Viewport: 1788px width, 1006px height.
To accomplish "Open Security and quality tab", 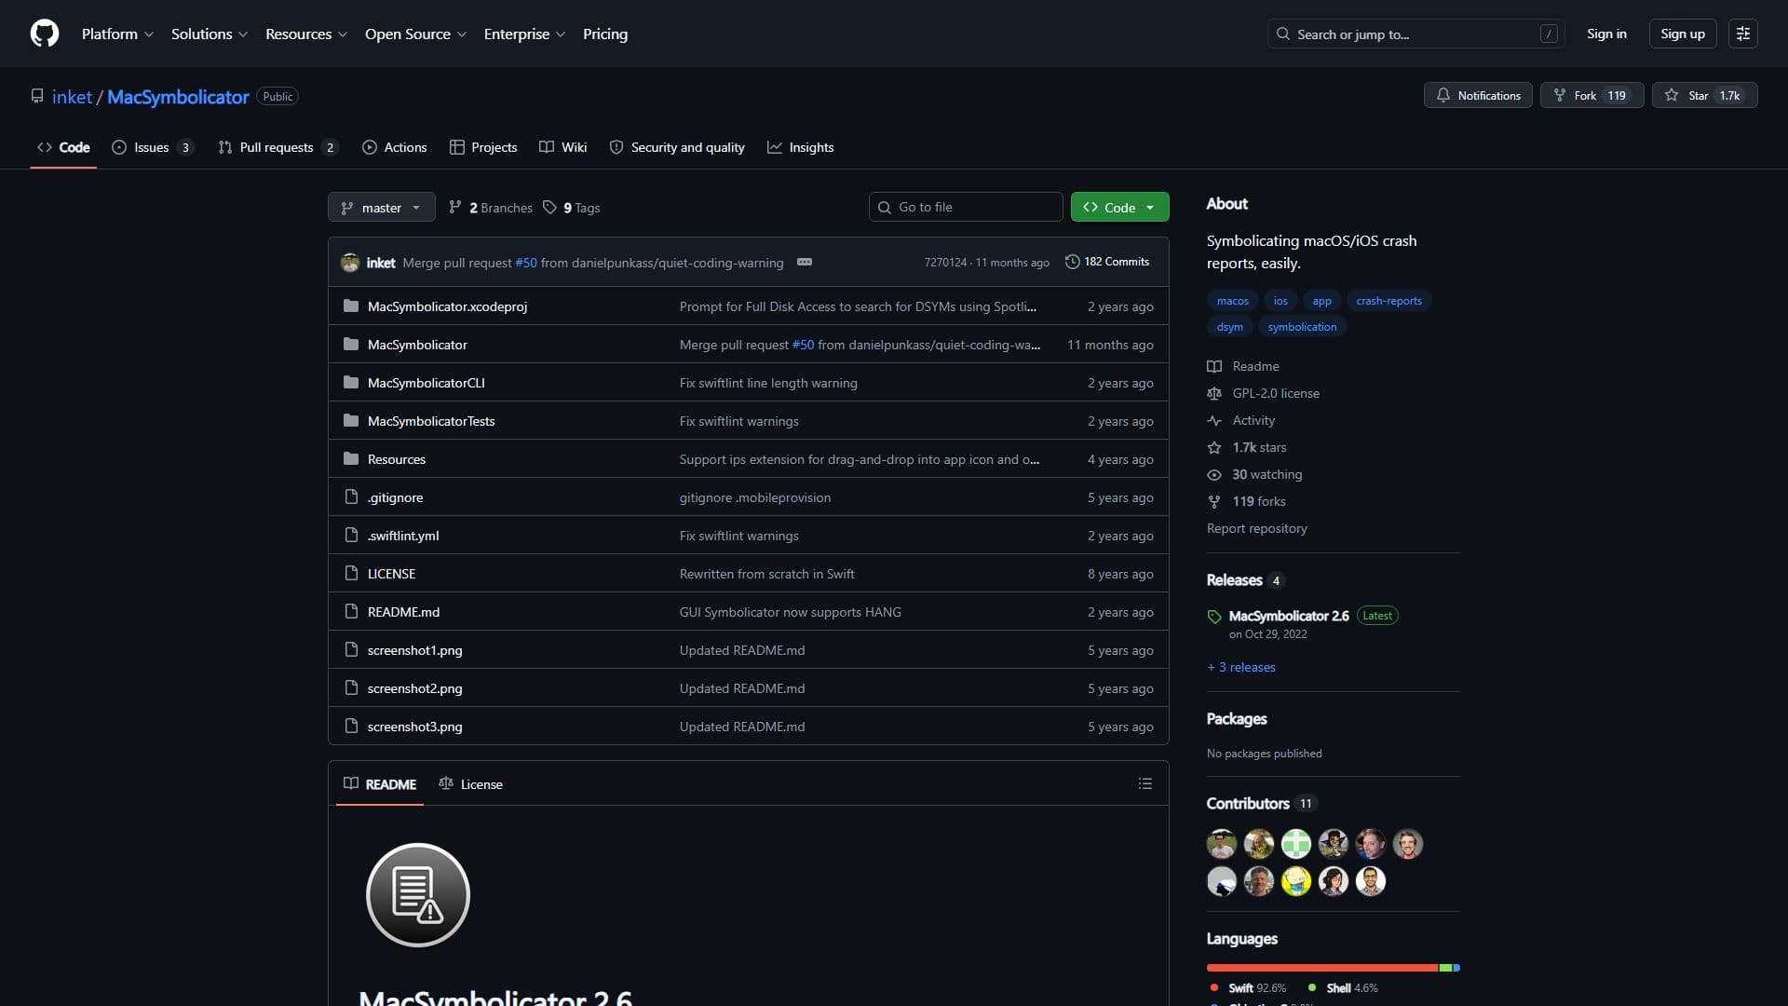I will pos(677,147).
